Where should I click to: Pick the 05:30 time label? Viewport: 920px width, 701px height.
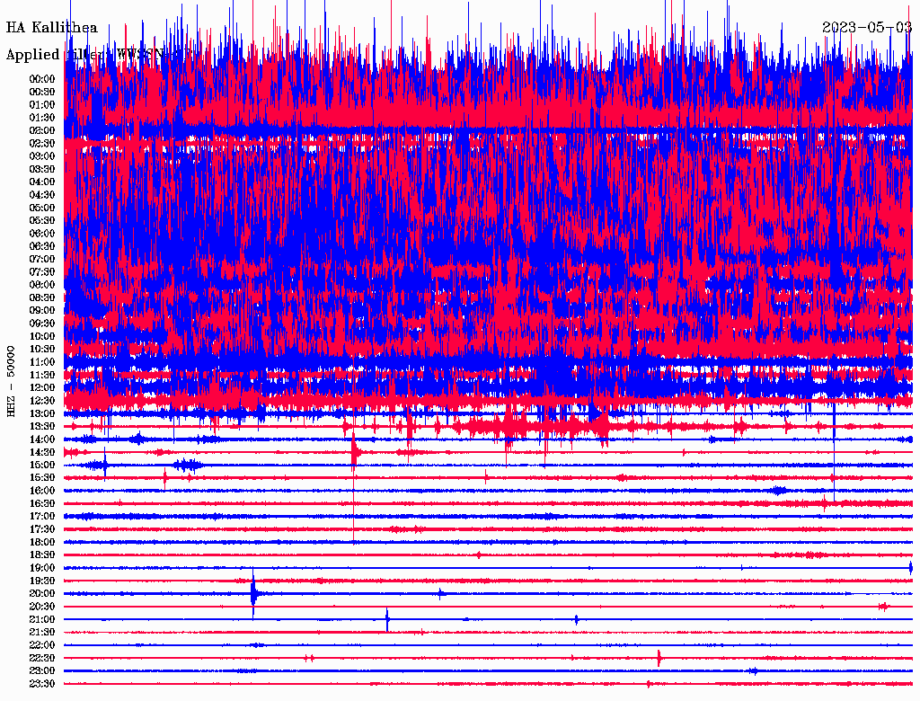click(42, 221)
